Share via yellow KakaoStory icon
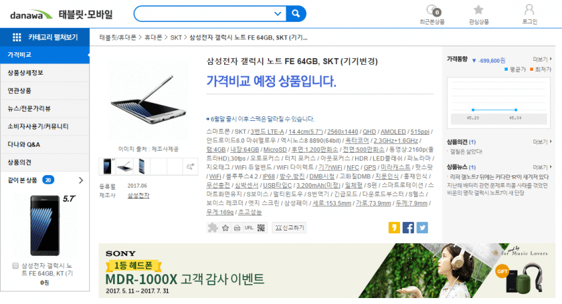This screenshot has width=562, height=304. click(x=394, y=228)
